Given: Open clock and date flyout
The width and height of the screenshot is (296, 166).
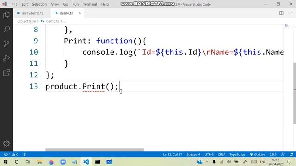Looking at the screenshot, I should click(x=276, y=162).
